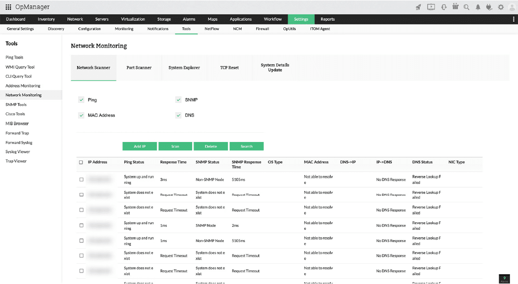Click the rocket quick-start icon

pyautogui.click(x=418, y=7)
